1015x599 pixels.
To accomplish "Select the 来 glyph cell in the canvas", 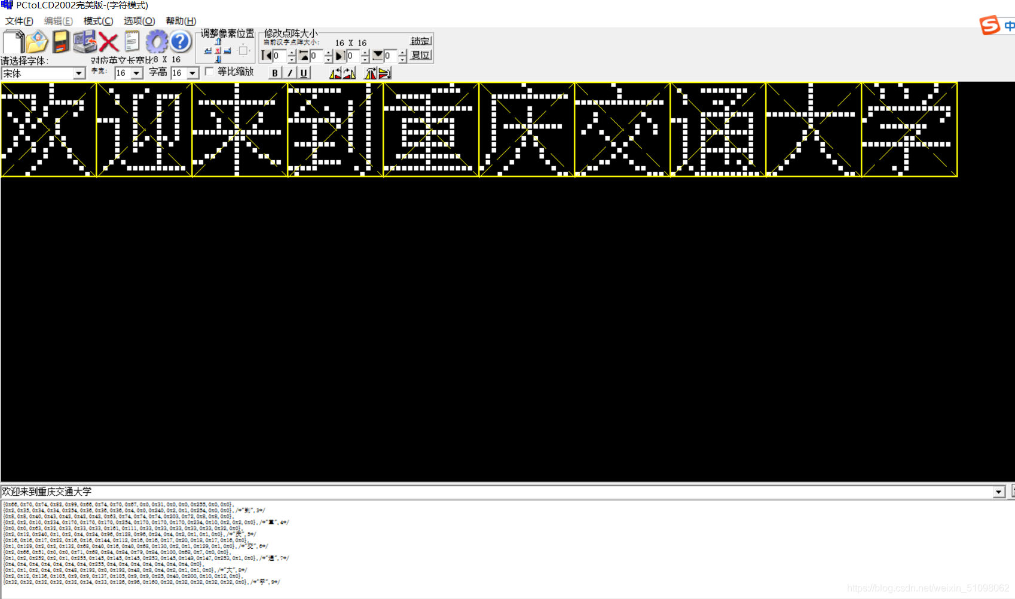I will [x=240, y=130].
